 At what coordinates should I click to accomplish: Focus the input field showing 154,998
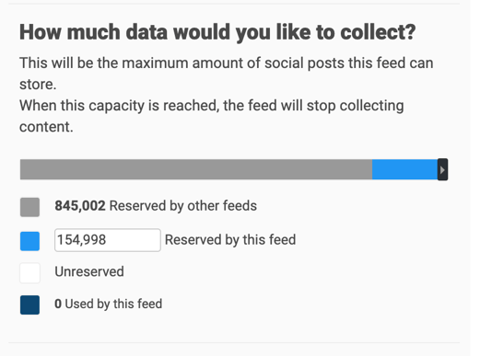tap(108, 240)
